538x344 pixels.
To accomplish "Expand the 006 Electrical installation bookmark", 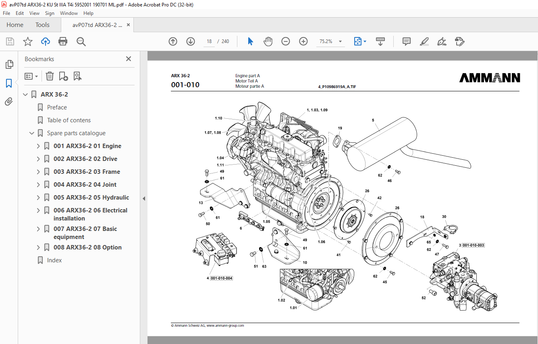I will pos(39,210).
